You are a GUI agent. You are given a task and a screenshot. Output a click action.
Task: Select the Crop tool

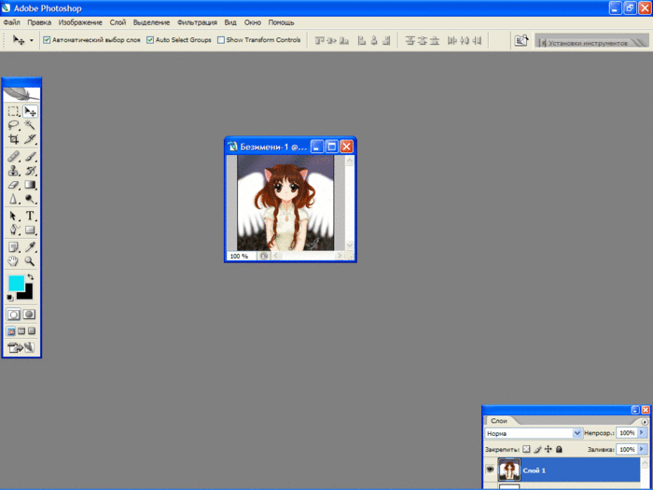(14, 139)
